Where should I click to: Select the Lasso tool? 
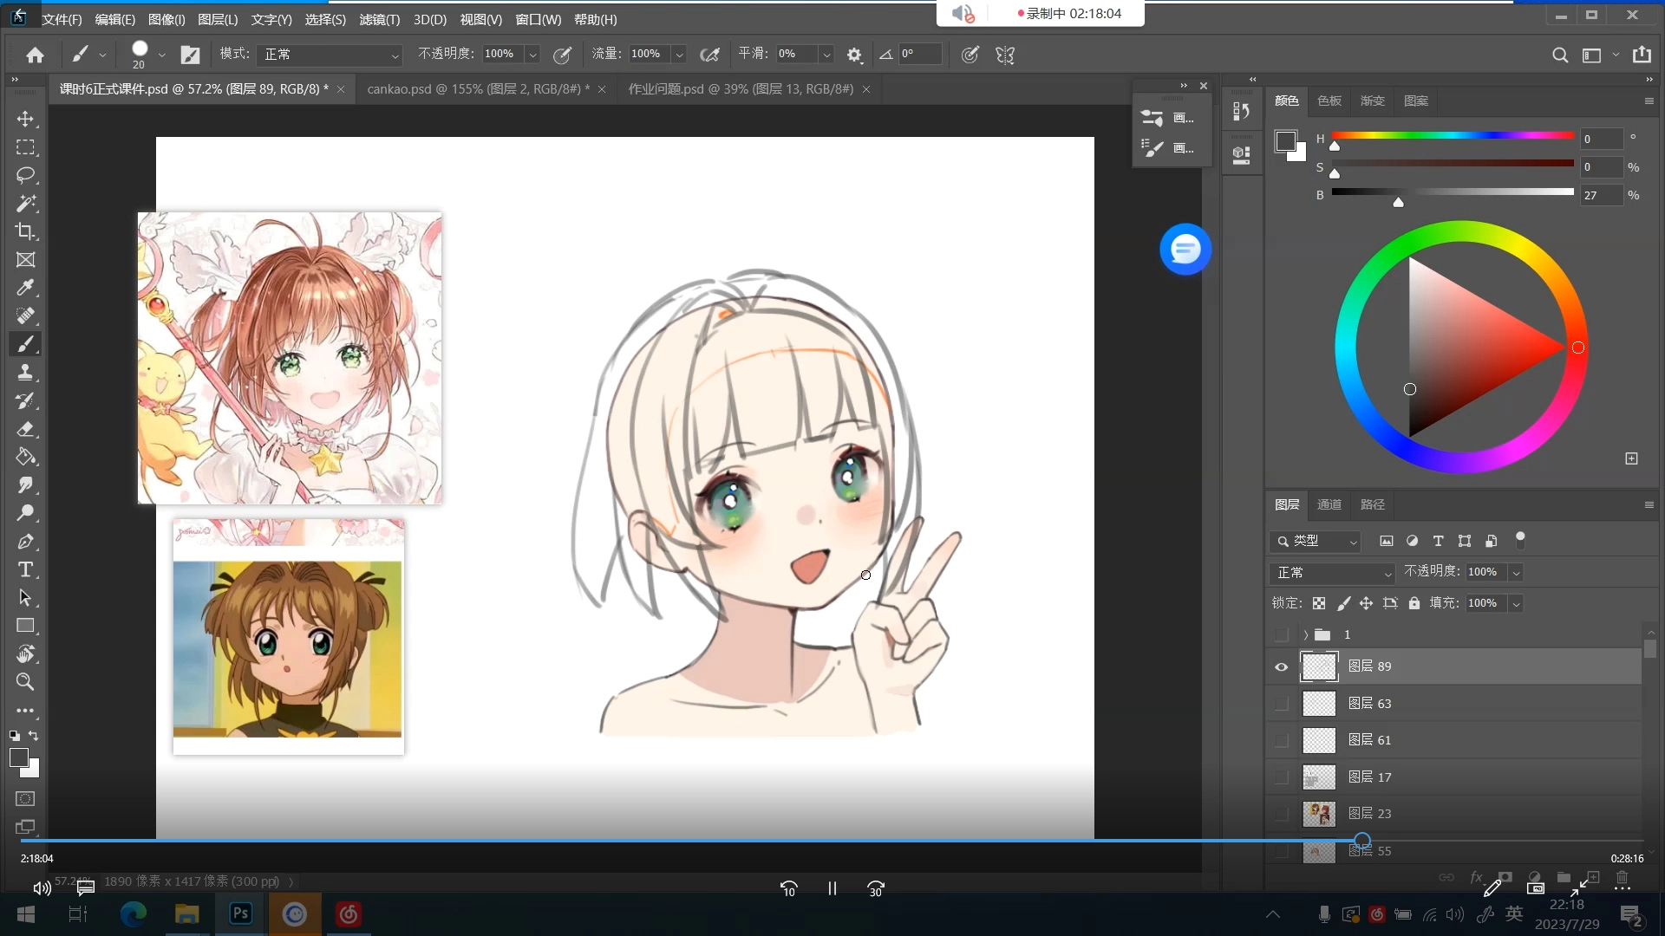(x=25, y=175)
